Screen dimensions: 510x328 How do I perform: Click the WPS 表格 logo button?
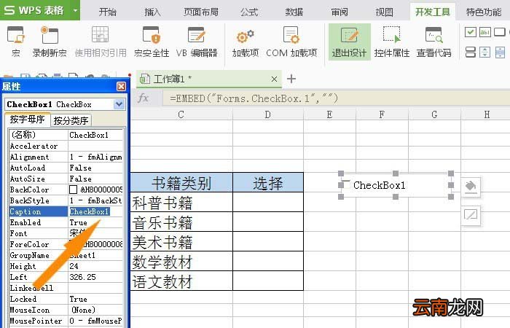click(x=34, y=10)
